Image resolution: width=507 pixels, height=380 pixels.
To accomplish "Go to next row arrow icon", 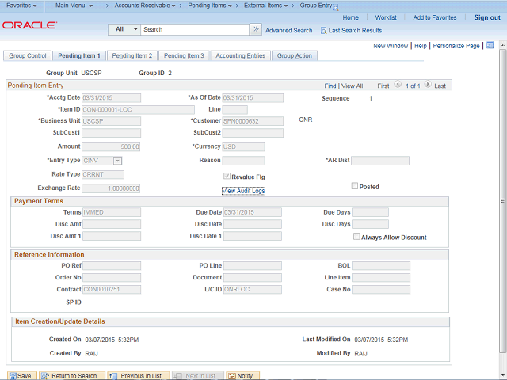I will click(x=428, y=85).
